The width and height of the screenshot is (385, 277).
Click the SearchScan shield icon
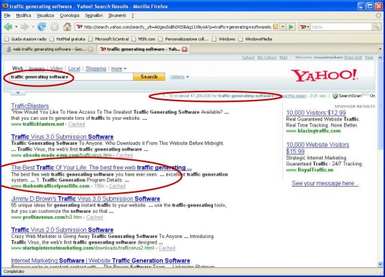pos(335,96)
